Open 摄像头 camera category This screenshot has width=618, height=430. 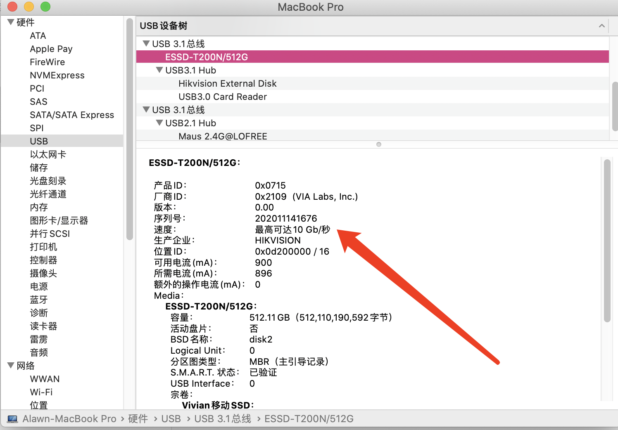(x=43, y=273)
